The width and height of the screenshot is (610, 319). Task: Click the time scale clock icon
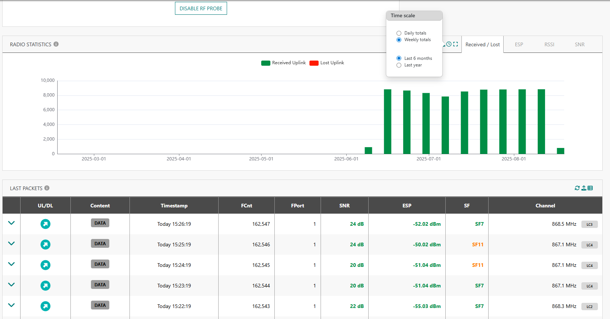449,44
